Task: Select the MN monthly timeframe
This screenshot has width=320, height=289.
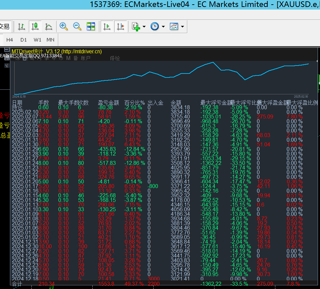Action: (x=50, y=40)
